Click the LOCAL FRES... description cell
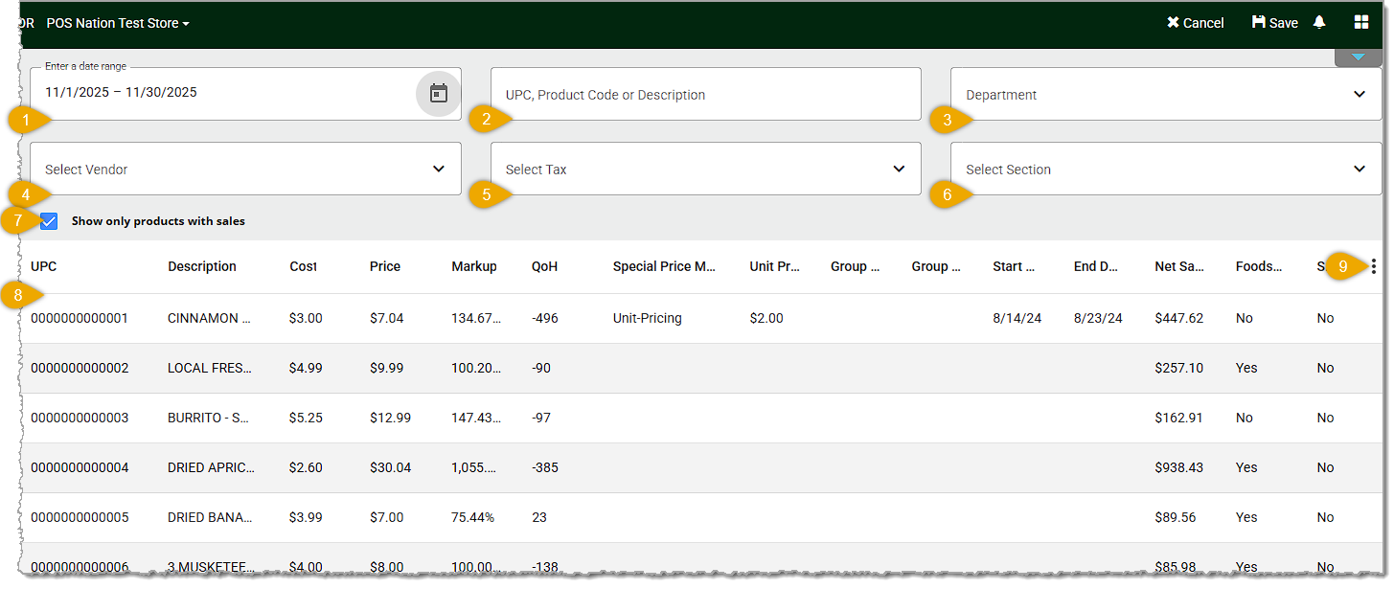Image resolution: width=1394 pixels, height=589 pixels. click(210, 368)
